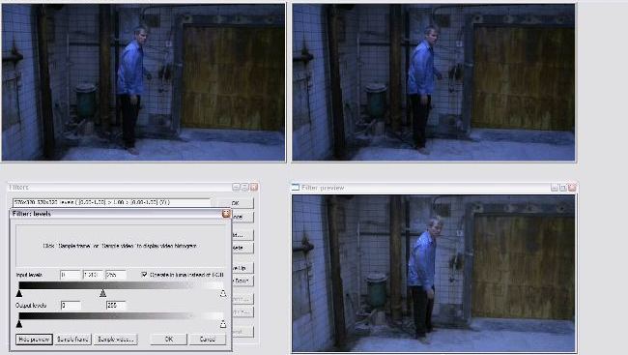Click Delete in the Filters window

[243, 248]
